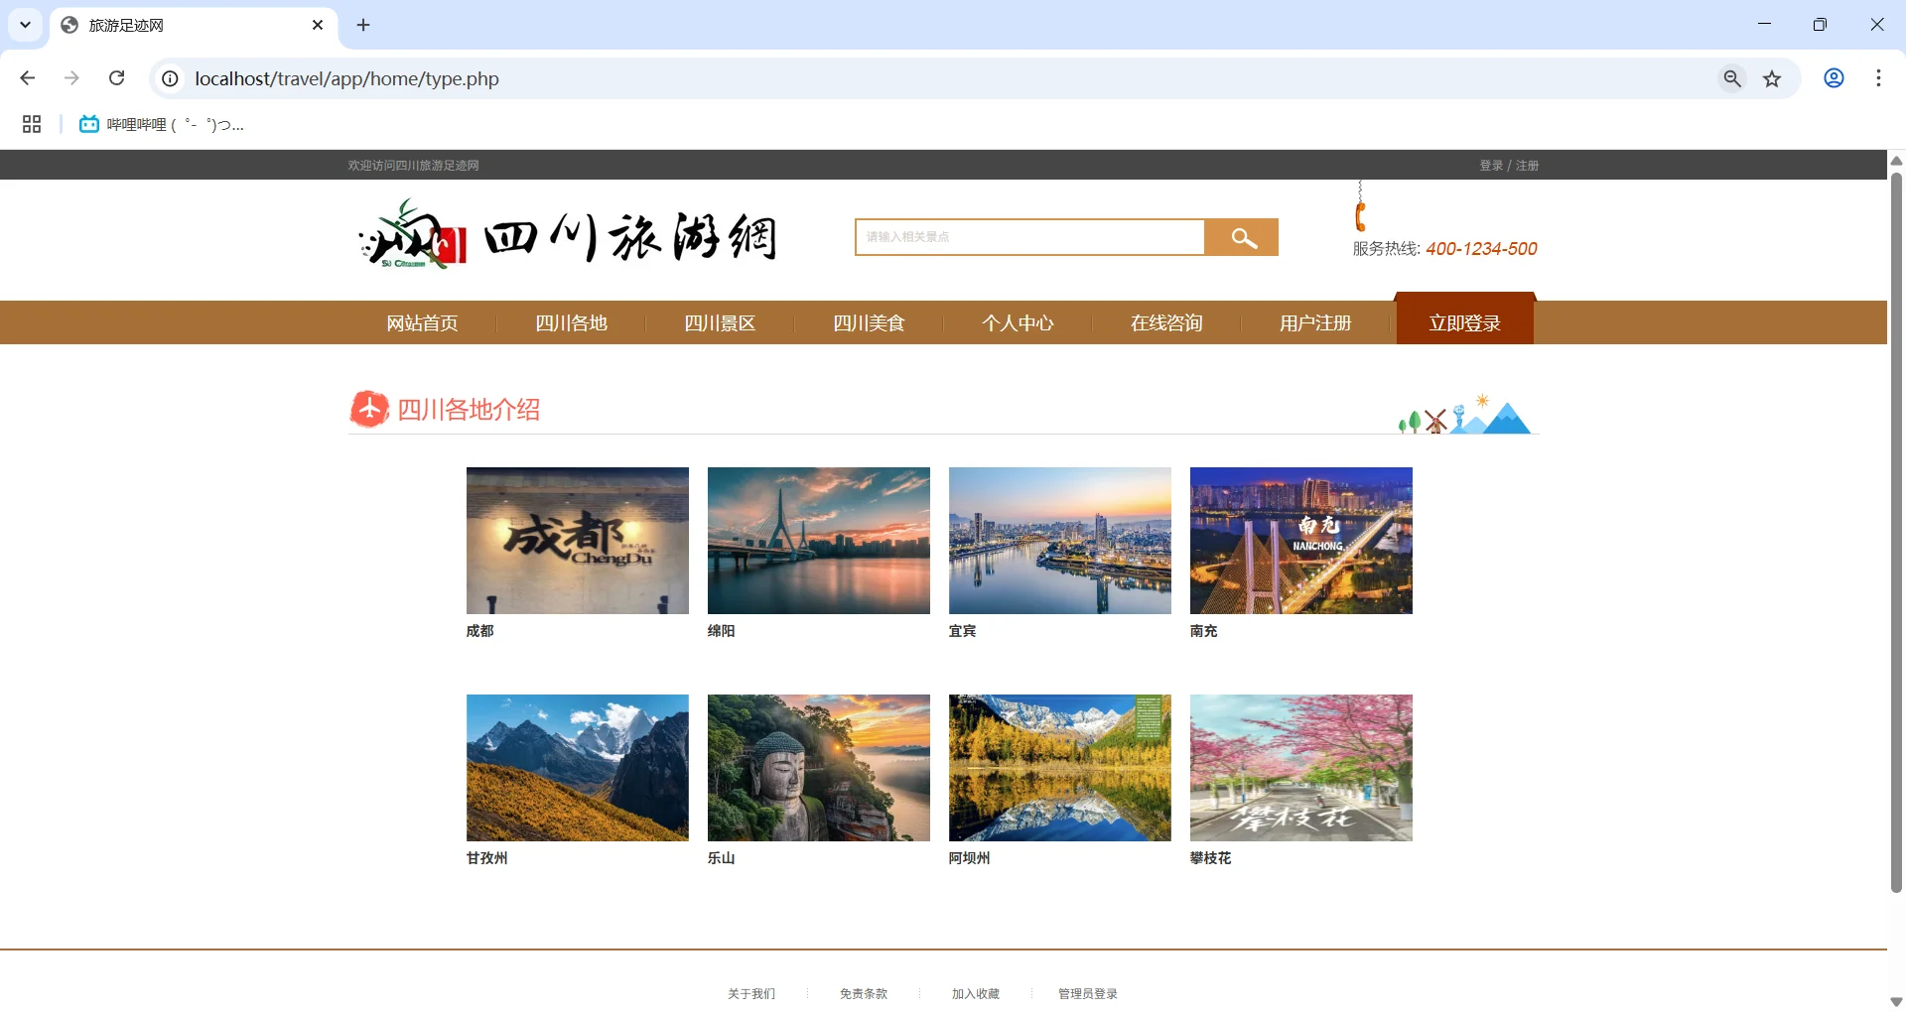The height and width of the screenshot is (1012, 1906).
Task: Click into the scenic spot search field
Action: [x=1029, y=237]
